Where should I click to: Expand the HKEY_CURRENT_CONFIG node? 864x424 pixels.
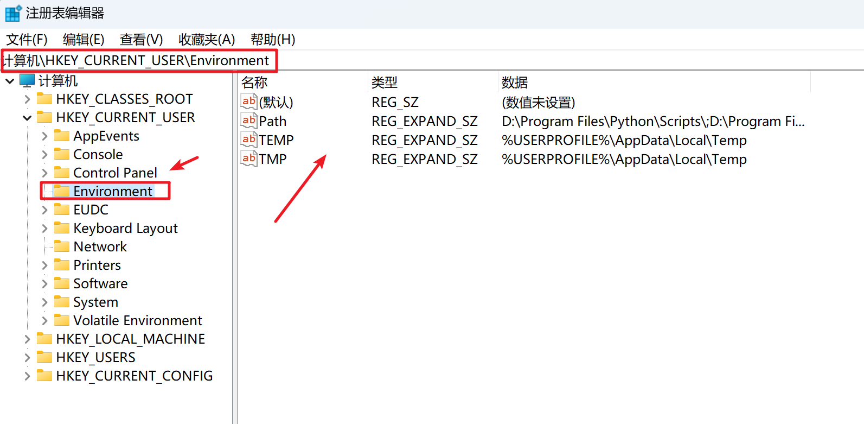tap(27, 376)
